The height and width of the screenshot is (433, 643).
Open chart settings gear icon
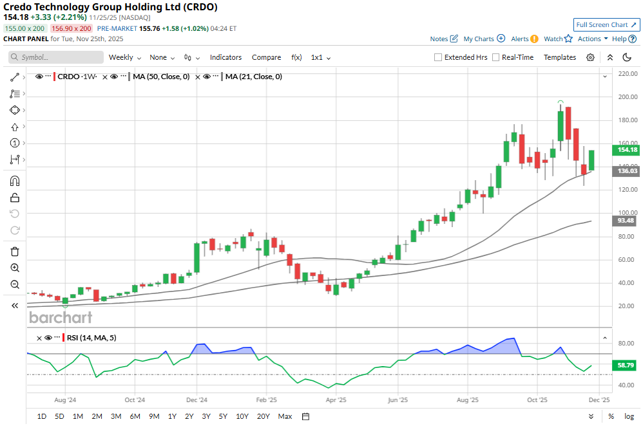(590, 57)
